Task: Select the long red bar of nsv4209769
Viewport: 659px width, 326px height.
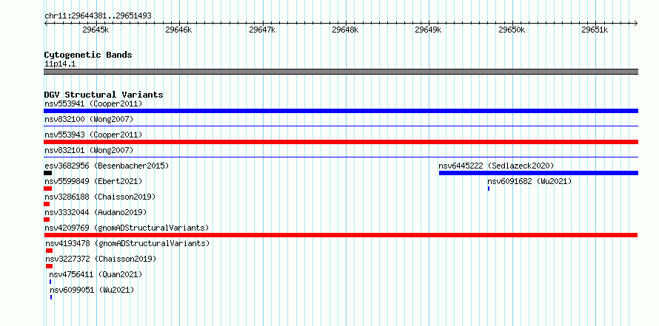Action: [x=341, y=235]
